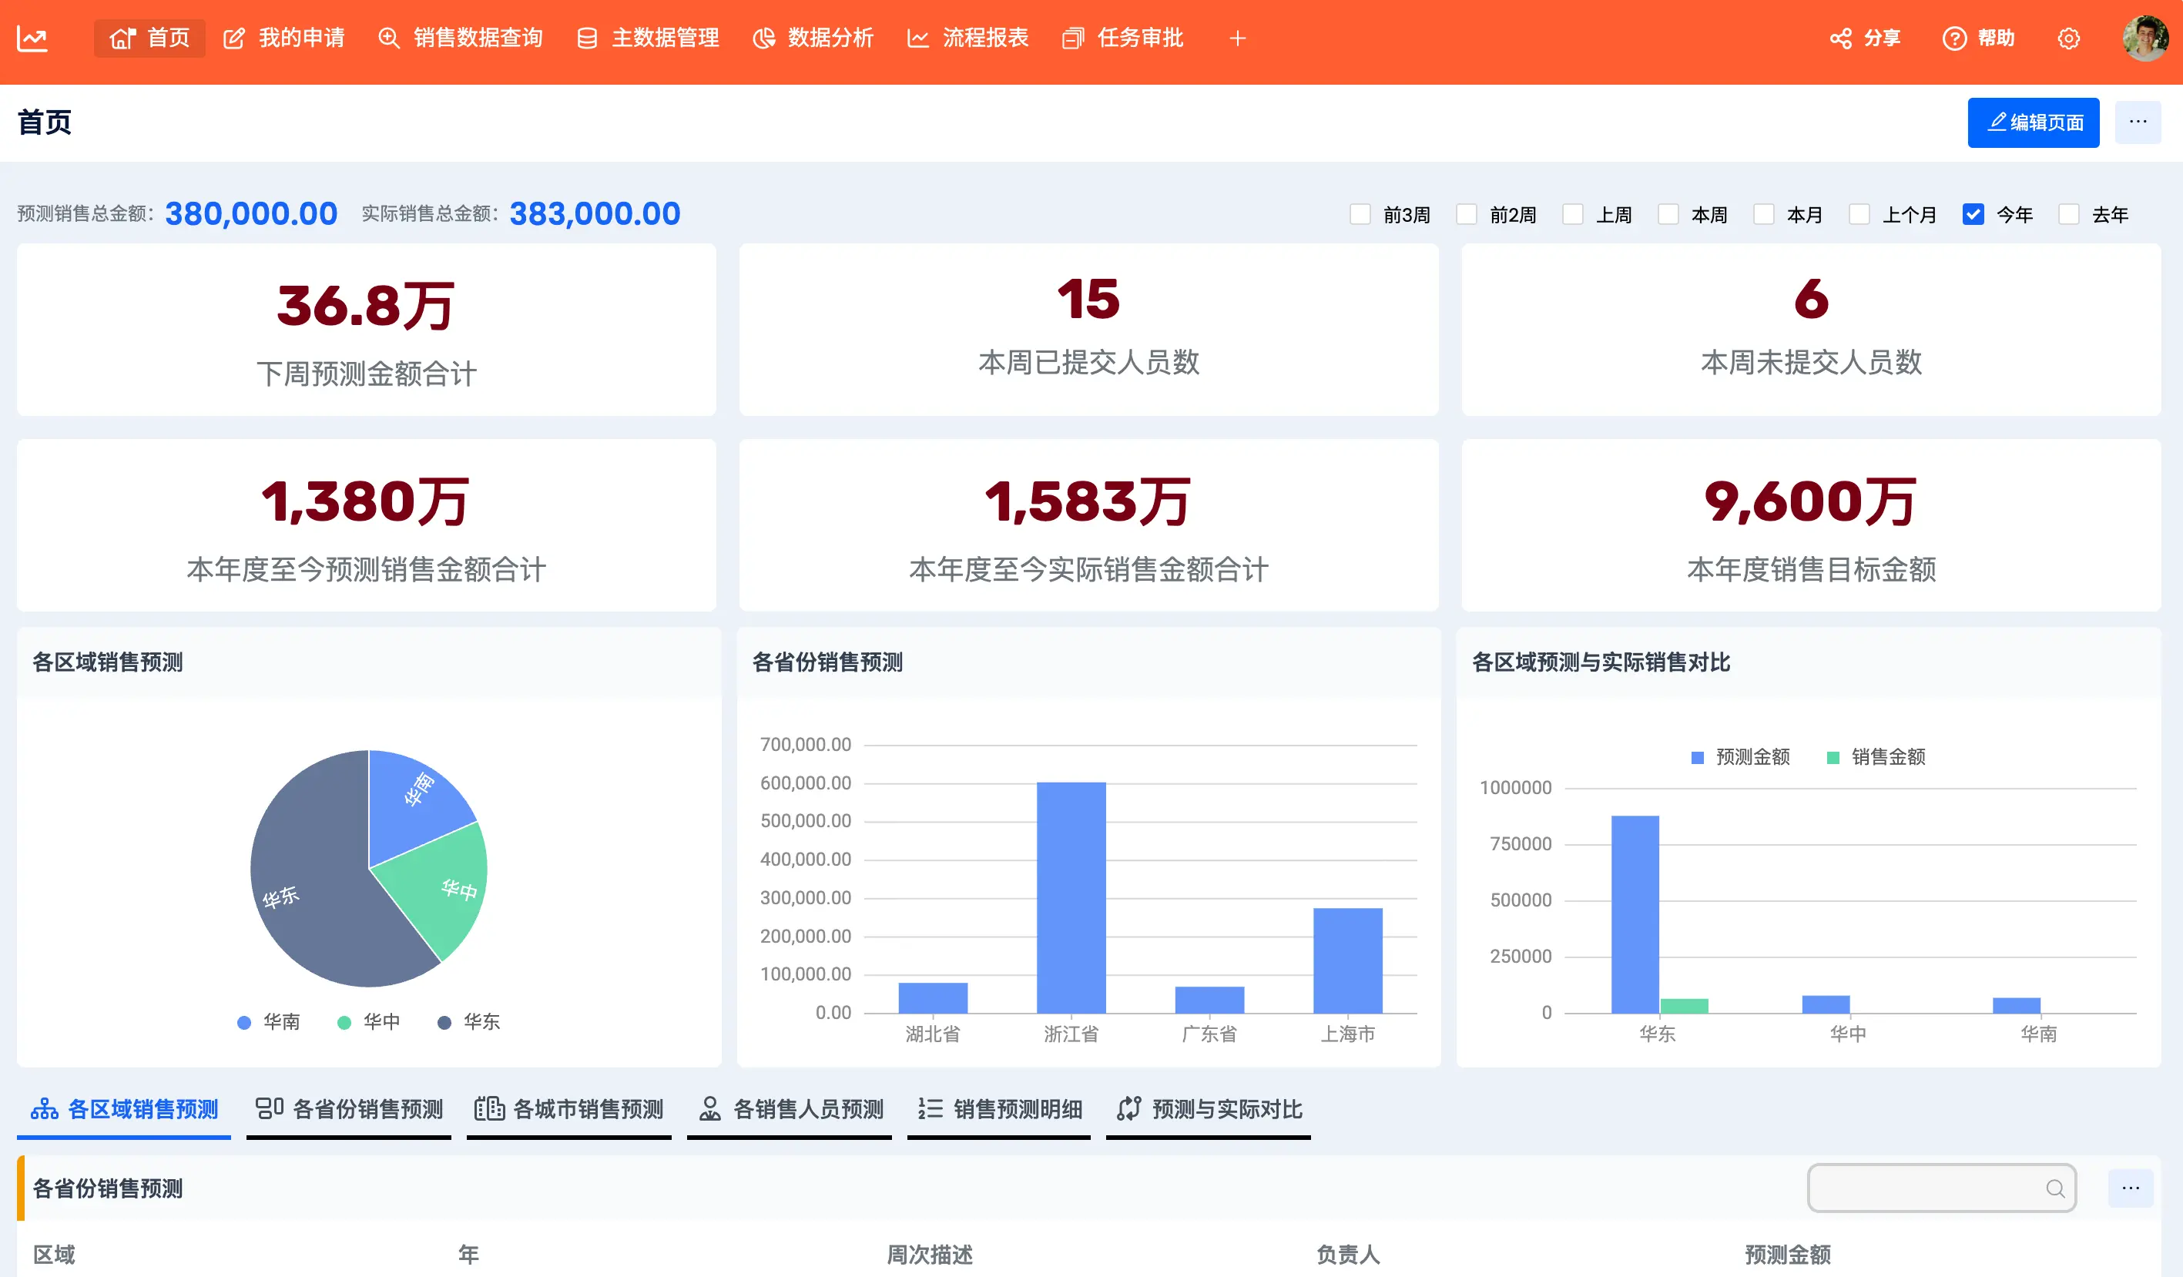Click the share icon
2183x1277 pixels.
pos(1840,39)
